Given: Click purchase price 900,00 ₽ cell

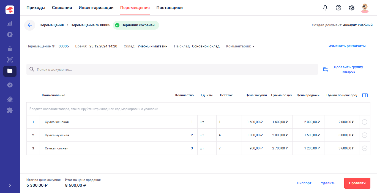Looking at the screenshot, I should tap(255, 148).
